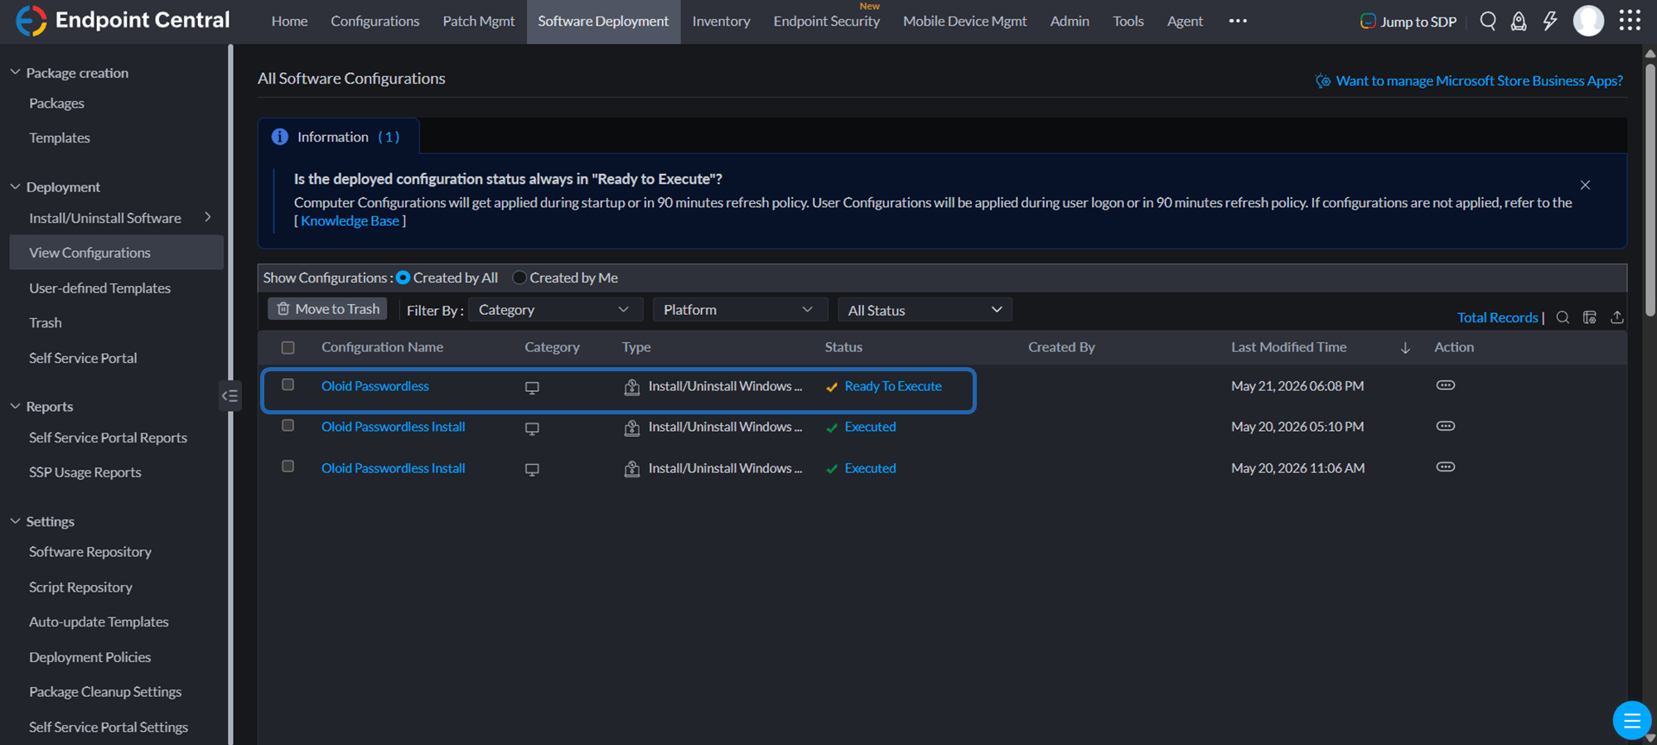The height and width of the screenshot is (745, 1657).
Task: Open the Mobile Device Mgmt tab
Action: [965, 21]
